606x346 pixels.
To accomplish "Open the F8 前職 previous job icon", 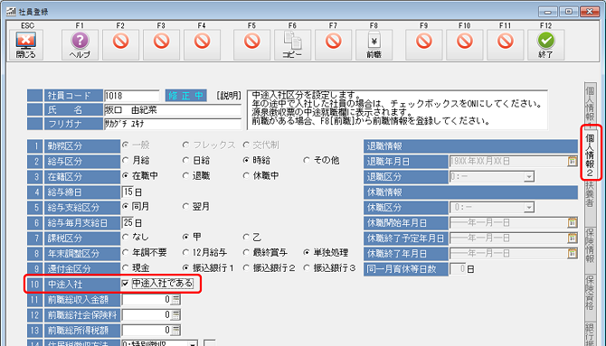I will coord(374,44).
